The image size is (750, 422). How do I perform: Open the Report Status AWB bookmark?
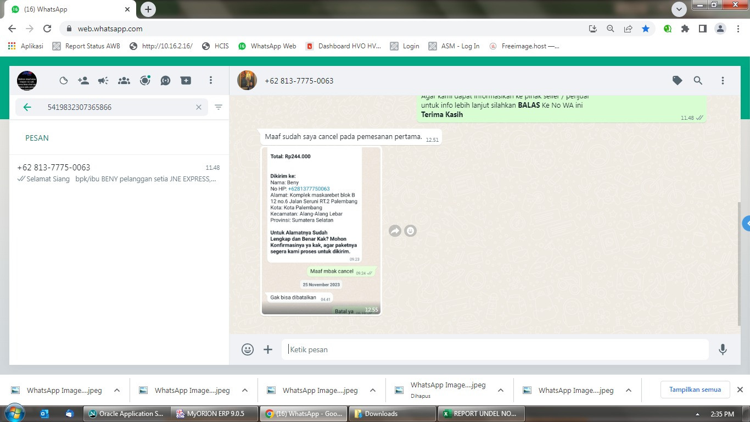coord(86,46)
